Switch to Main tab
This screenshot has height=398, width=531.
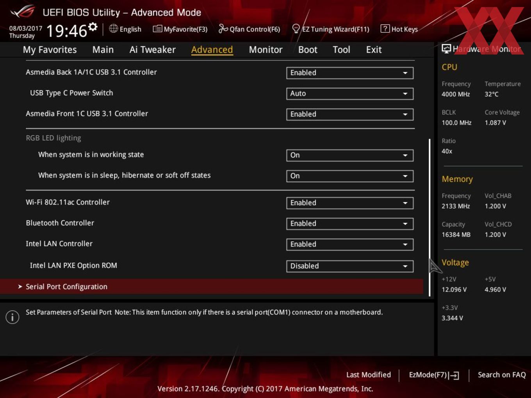pos(103,50)
